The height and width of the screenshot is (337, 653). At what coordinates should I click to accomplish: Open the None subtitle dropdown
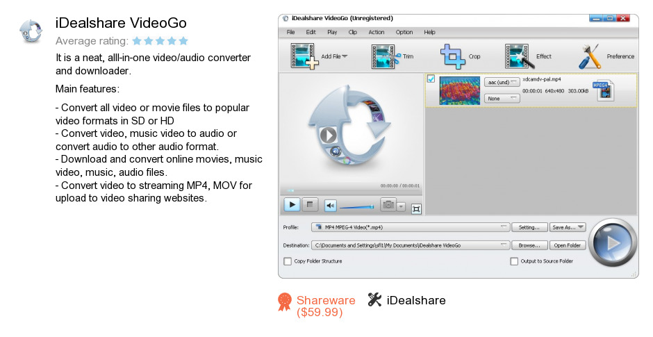[x=502, y=99]
